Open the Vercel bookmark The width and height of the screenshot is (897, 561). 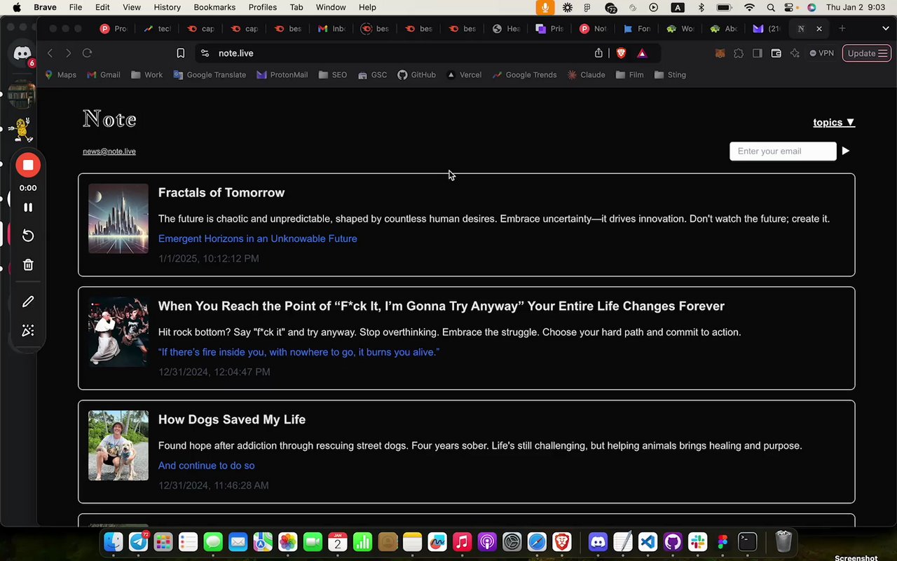464,75
